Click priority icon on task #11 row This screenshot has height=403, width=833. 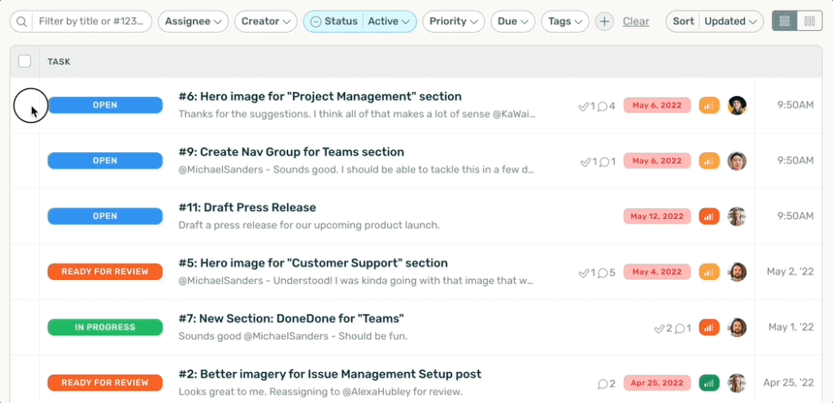709,217
